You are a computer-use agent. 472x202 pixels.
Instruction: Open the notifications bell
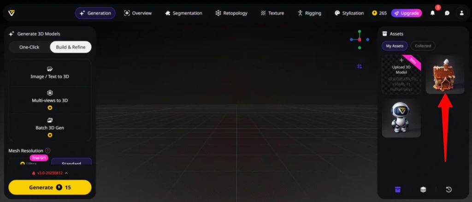(432, 13)
